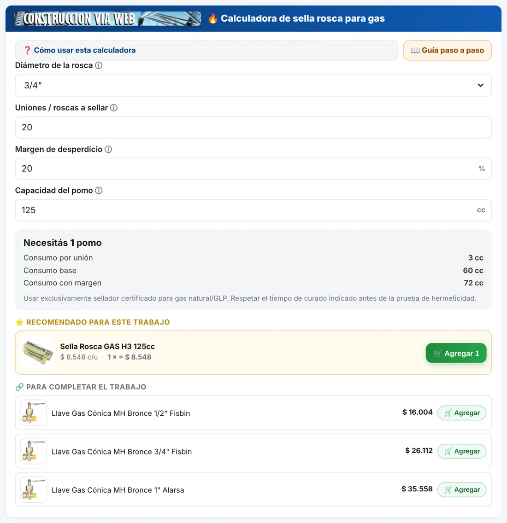Click the info icon beside Margen de desperdicio
Viewport: 507px width, 523px height.
(x=108, y=149)
